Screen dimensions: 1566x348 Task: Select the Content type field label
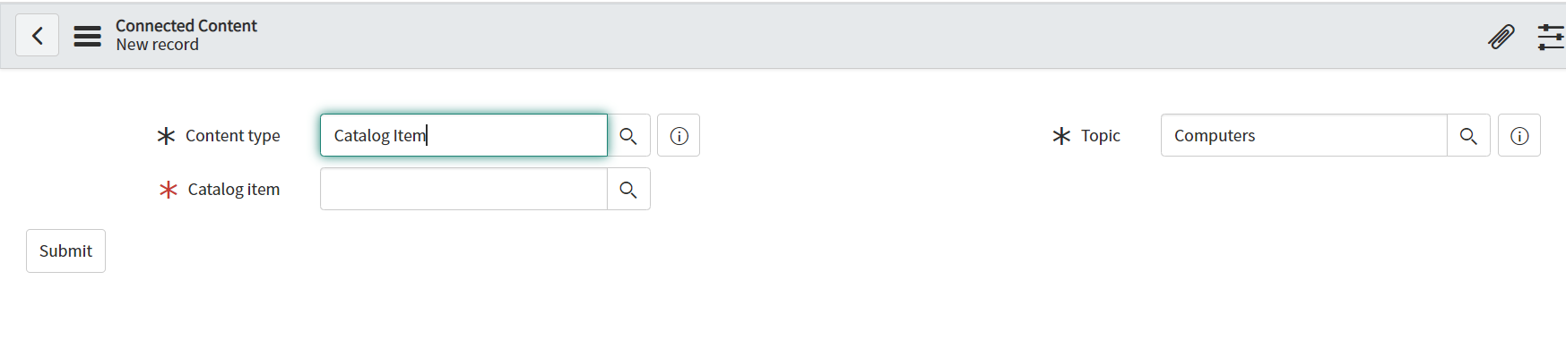point(233,136)
